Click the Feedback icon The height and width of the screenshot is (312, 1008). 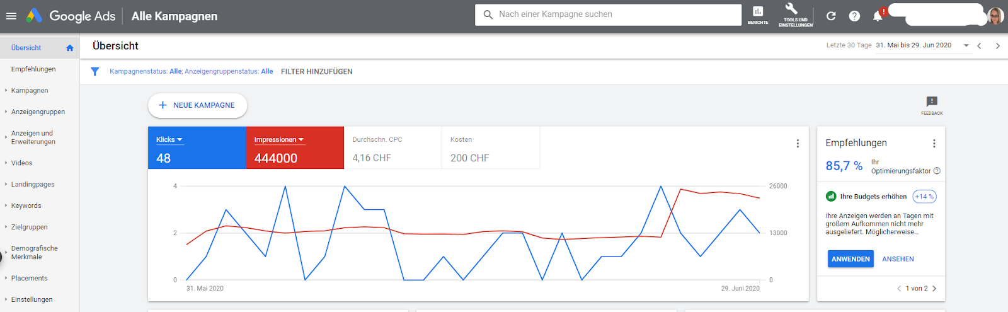pos(932,104)
